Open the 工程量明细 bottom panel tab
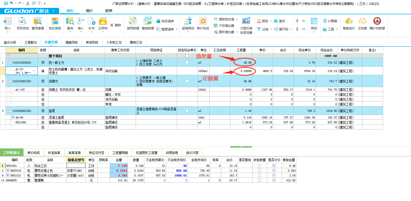The image size is (411, 201). [x=120, y=153]
